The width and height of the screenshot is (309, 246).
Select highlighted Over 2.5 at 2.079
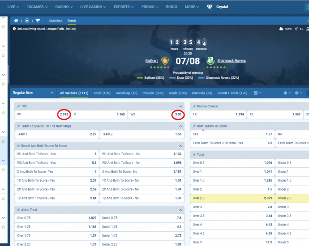coord(232,198)
